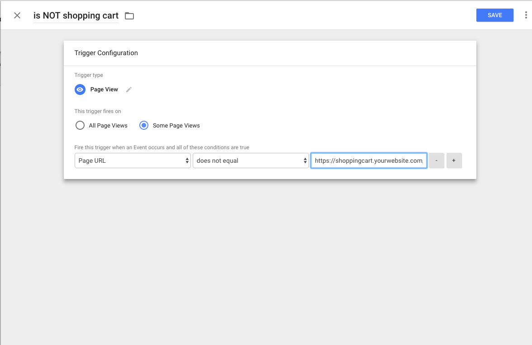
Task: Expand the condition value selector arrows
Action: (x=305, y=161)
